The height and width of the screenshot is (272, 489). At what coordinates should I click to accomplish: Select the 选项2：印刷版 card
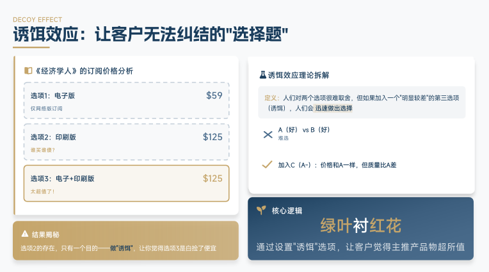126,141
